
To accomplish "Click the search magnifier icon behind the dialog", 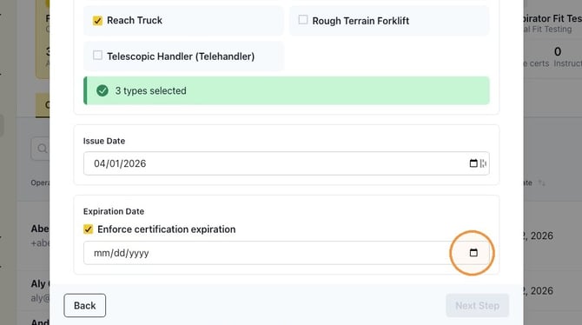I will (42, 149).
